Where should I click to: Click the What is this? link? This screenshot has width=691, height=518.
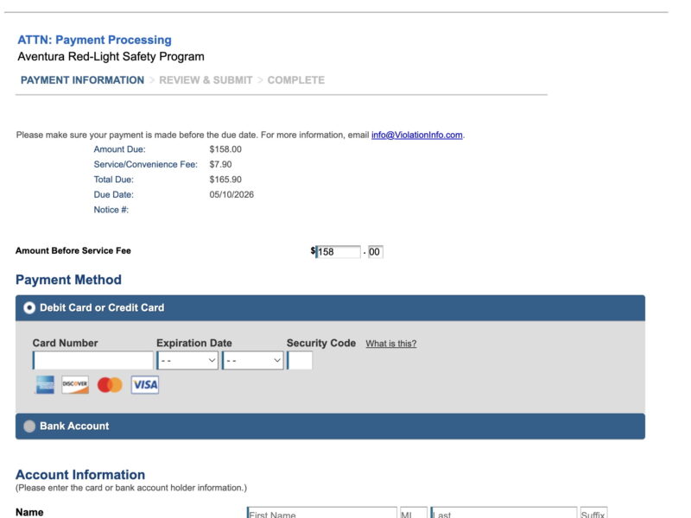click(391, 344)
